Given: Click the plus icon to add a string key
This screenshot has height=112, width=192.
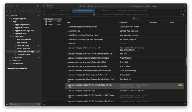Looking at the screenshot, I should point(66,18).
